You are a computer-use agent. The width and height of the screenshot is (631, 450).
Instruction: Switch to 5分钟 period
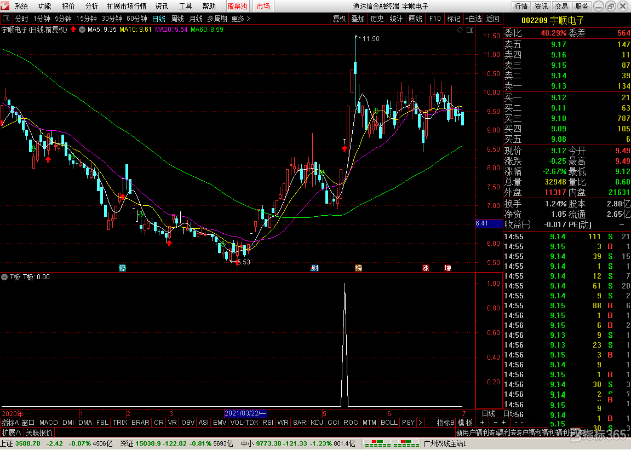point(63,19)
